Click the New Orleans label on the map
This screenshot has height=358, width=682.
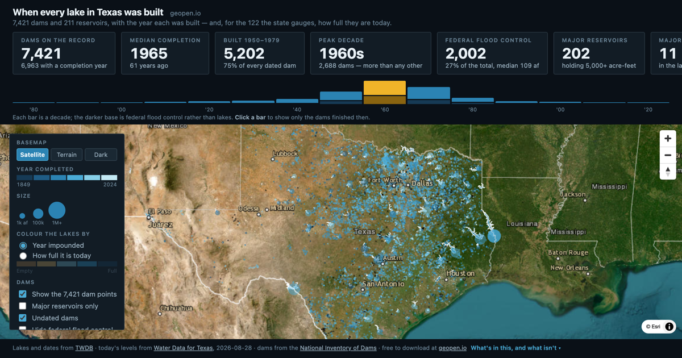pyautogui.click(x=569, y=268)
